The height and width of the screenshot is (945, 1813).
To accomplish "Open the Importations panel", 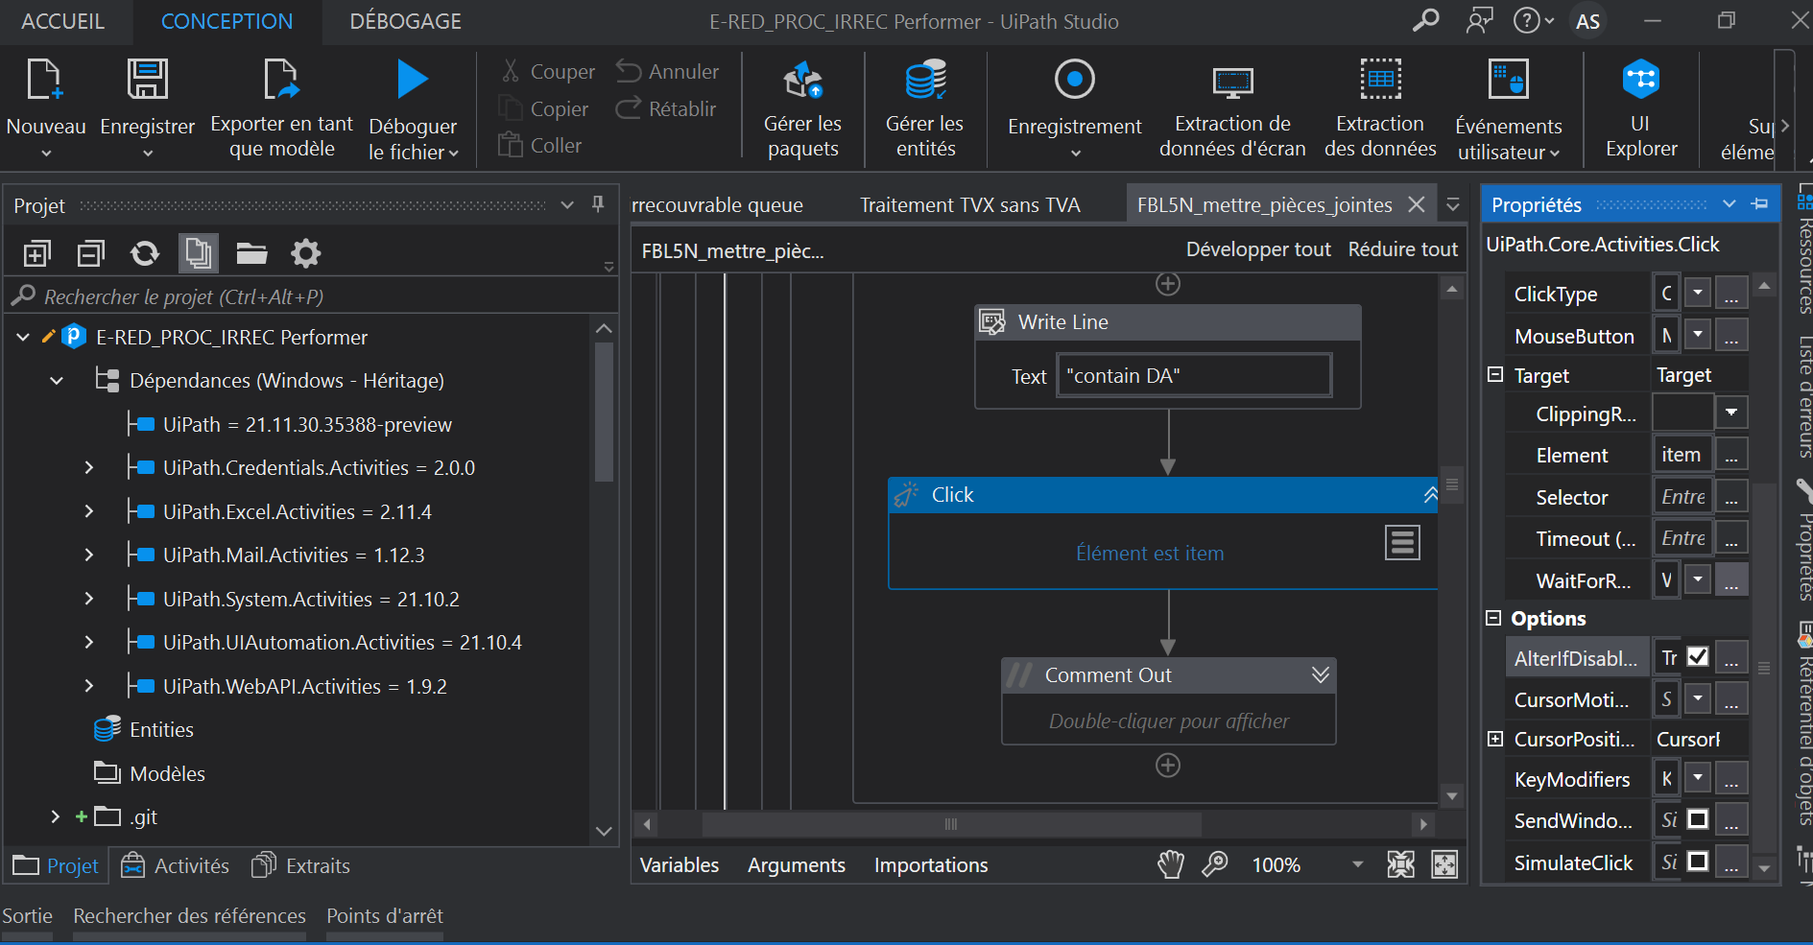I will (x=931, y=865).
